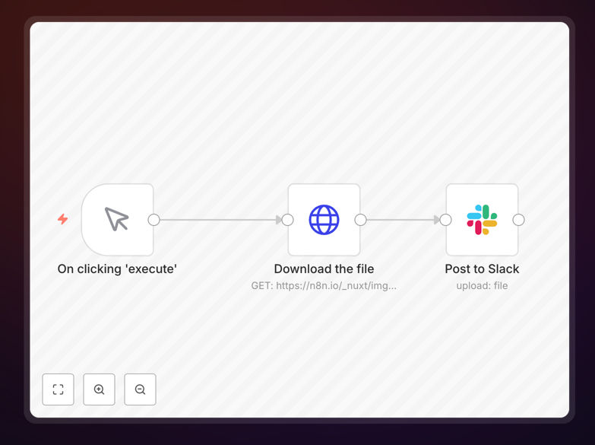
Task: Click the fit-to-view canvas button
Action: tap(58, 389)
